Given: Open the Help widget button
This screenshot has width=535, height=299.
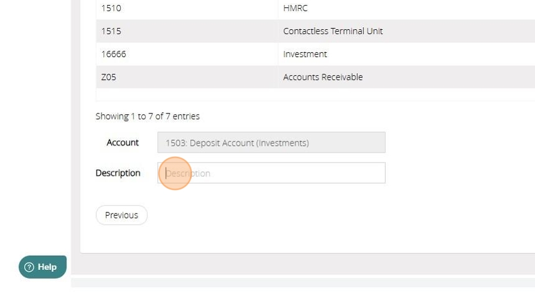Looking at the screenshot, I should [x=42, y=267].
